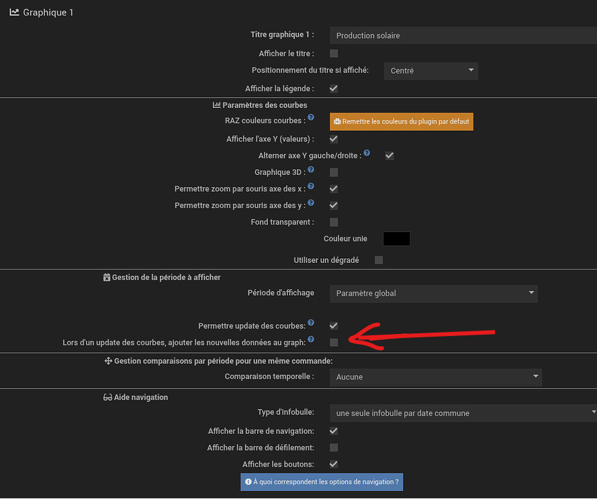This screenshot has width=597, height=499.
Task: Open help icon for zoom axe des x
Action: pos(311,186)
